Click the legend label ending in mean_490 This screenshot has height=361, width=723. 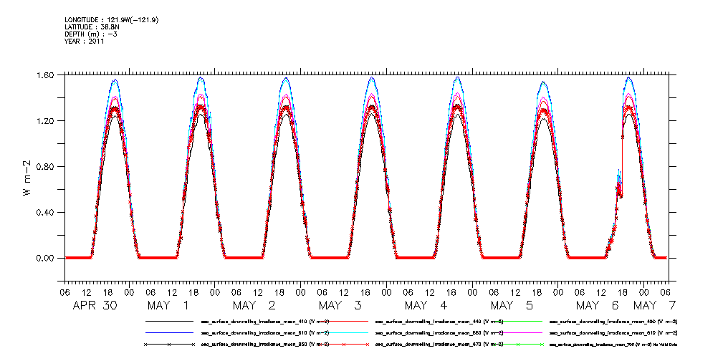tap(613, 322)
